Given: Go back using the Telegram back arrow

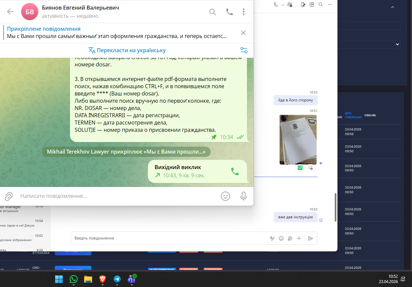Looking at the screenshot, I should pos(10,12).
